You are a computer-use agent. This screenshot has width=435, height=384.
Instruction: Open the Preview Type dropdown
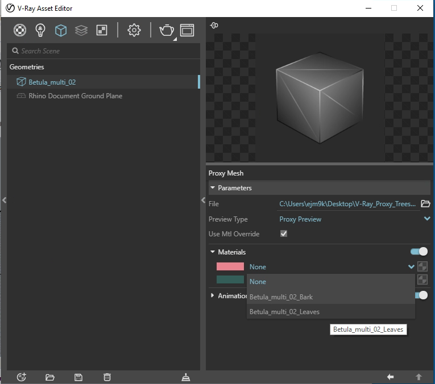click(427, 219)
